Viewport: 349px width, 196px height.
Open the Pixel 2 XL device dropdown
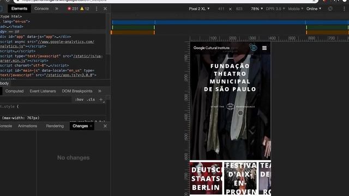[199, 9]
